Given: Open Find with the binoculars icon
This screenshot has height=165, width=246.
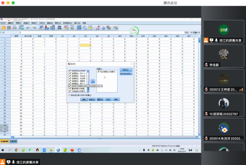Looking at the screenshot, I should [60, 28].
